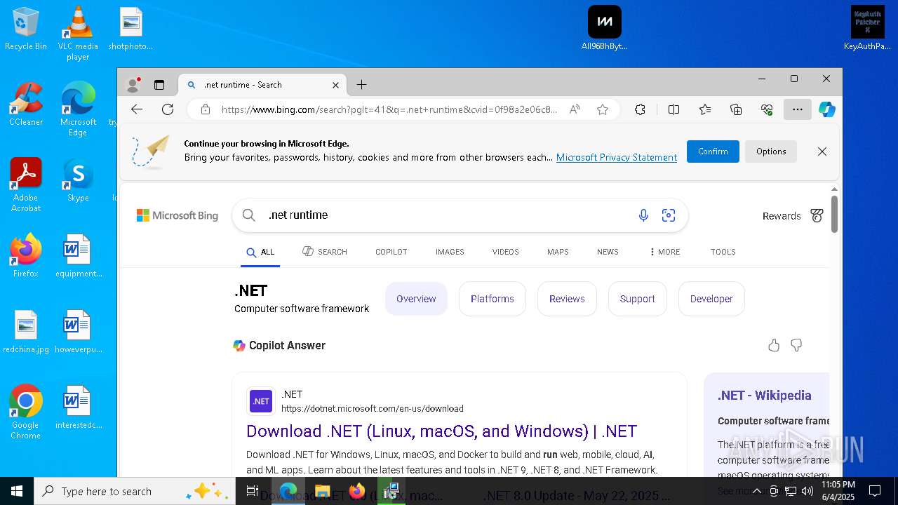The height and width of the screenshot is (505, 898).
Task: Select the ALL results tab
Action: click(x=260, y=252)
